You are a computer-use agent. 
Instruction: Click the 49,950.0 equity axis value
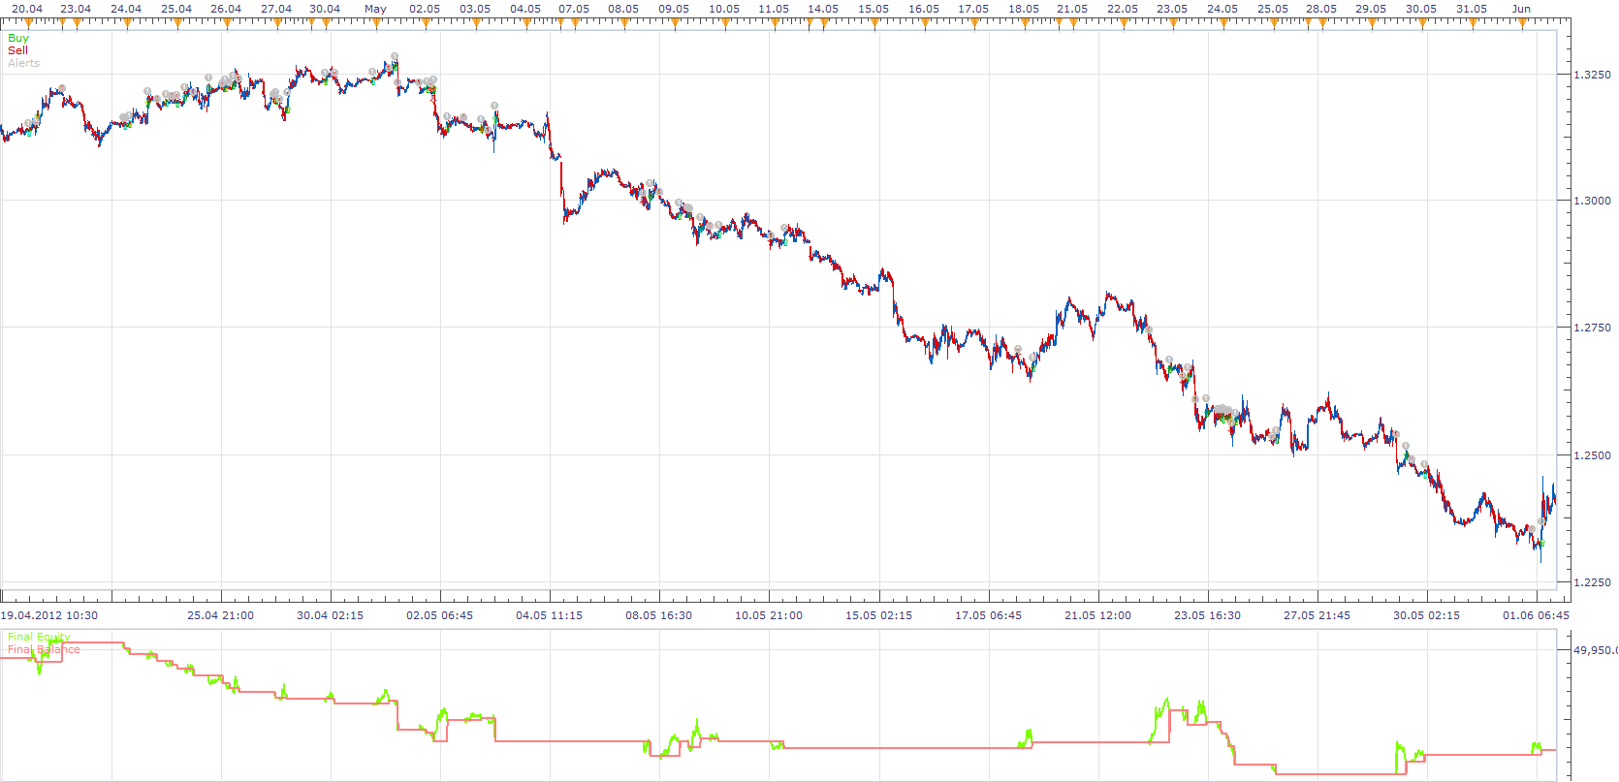[1595, 650]
